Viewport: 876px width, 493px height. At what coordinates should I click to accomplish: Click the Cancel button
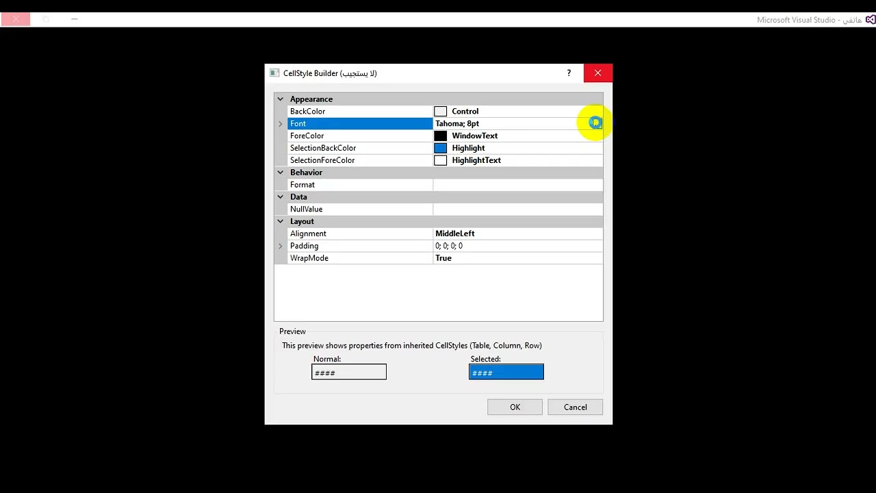tap(575, 407)
